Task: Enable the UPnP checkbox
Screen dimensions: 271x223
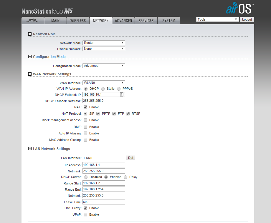Action: pos(85,214)
